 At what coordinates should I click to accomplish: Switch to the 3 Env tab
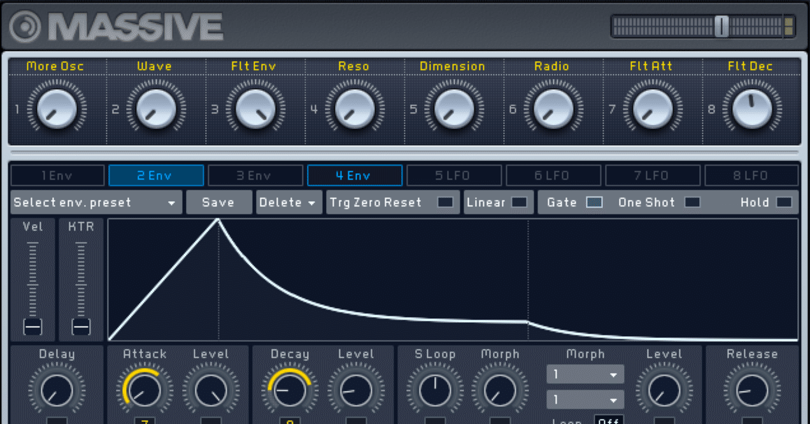click(x=255, y=176)
